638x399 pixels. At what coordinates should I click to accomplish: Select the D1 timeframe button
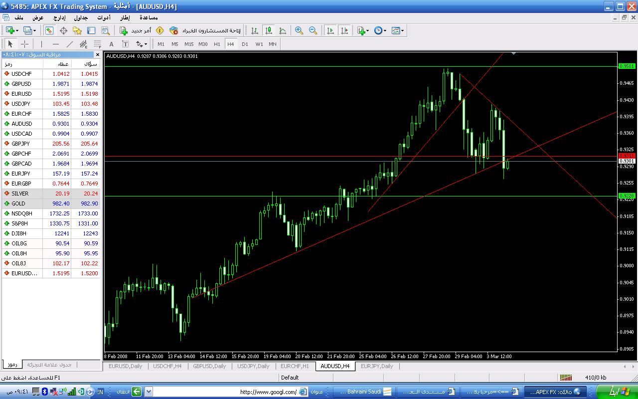[245, 44]
